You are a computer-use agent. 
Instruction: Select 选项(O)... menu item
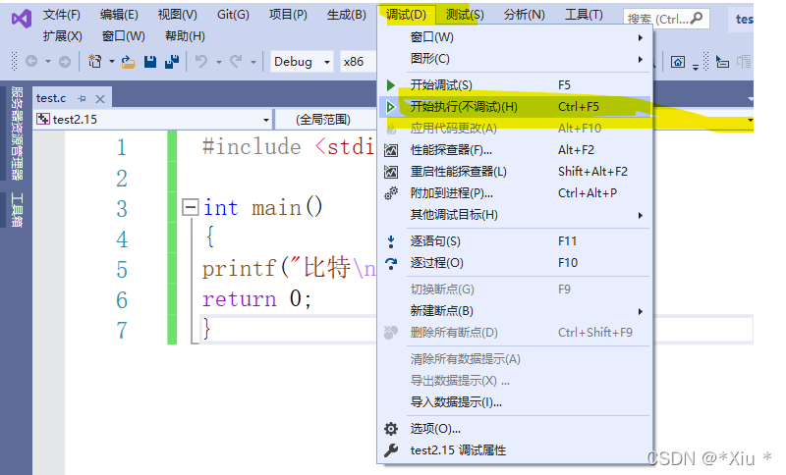(515, 429)
